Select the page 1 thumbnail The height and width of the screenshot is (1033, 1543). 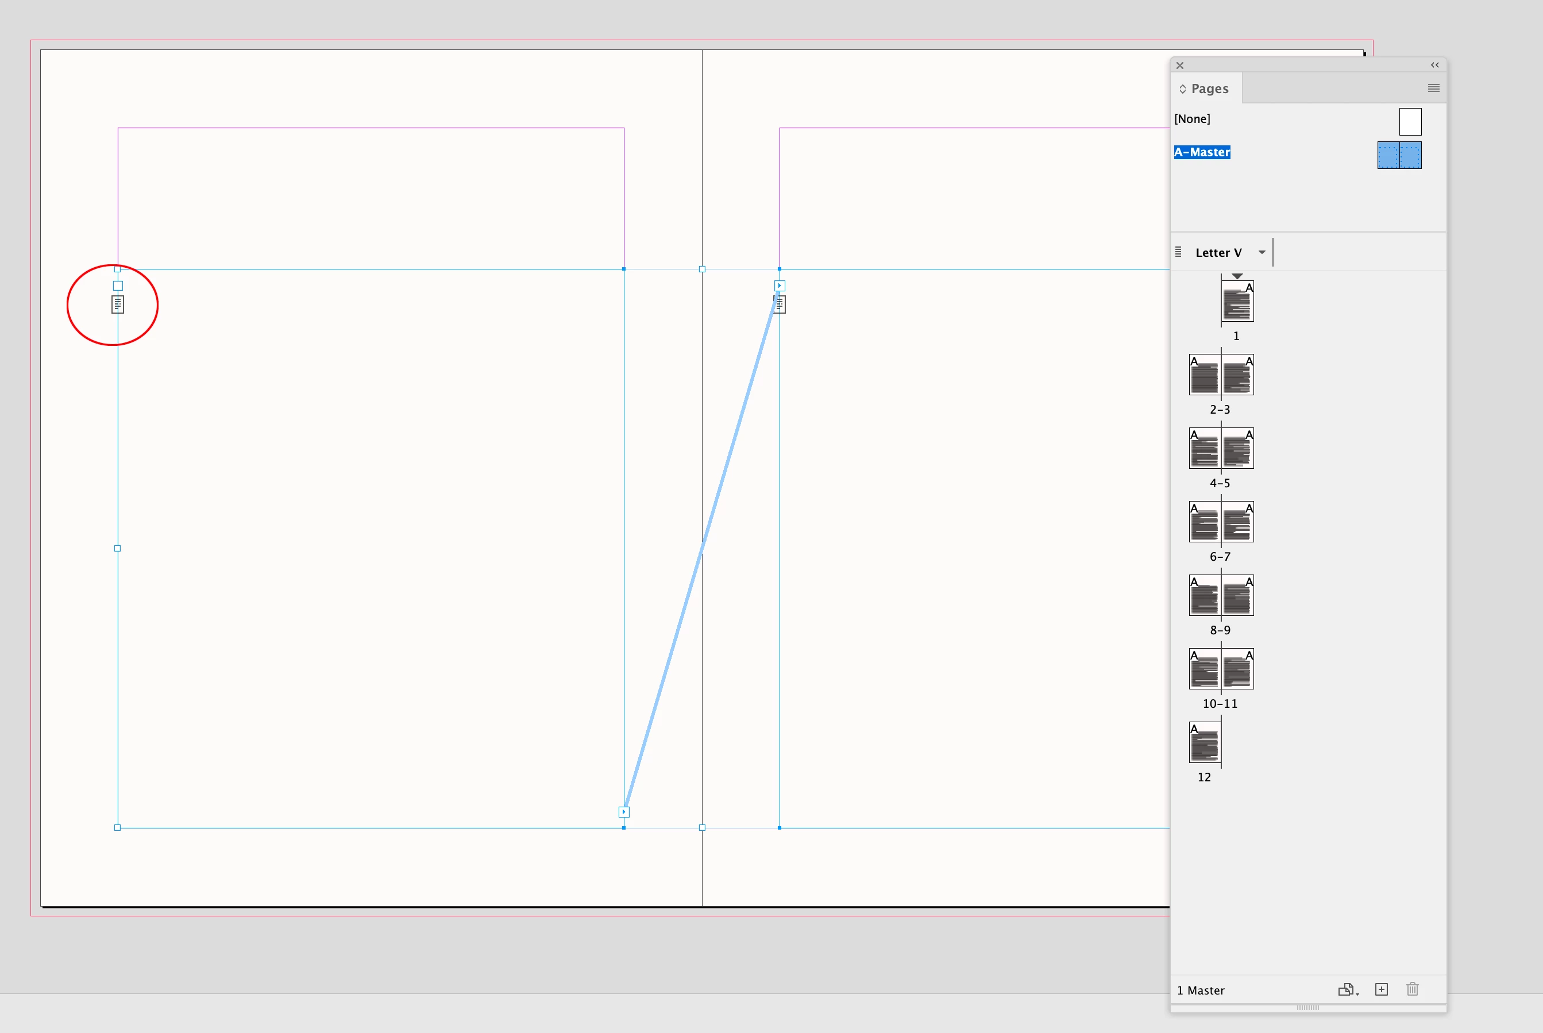1237,302
